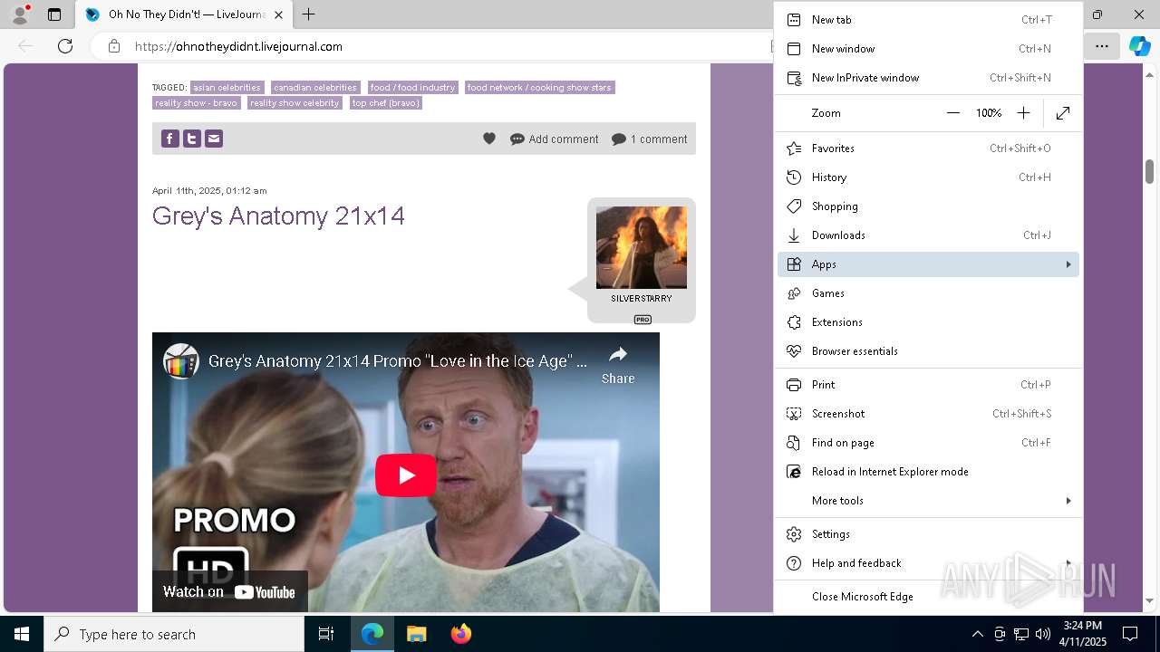Viewport: 1160px width, 652px height.
Task: Select New tab menu item
Action: coord(929,20)
